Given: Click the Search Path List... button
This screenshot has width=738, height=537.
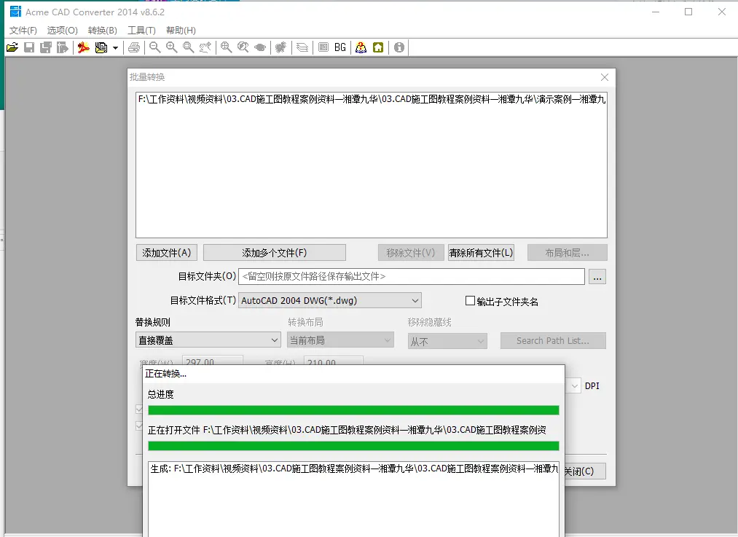Looking at the screenshot, I should click(553, 341).
